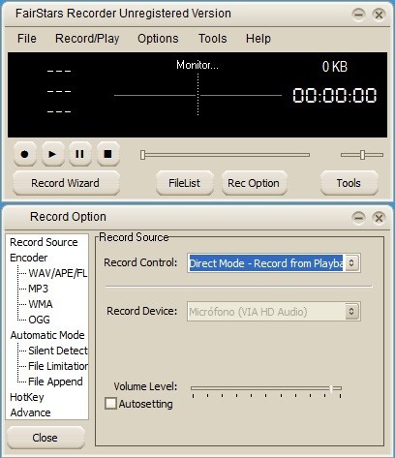Select HotKey in the options tree
Viewport: 395px width, 458px height.
click(27, 397)
